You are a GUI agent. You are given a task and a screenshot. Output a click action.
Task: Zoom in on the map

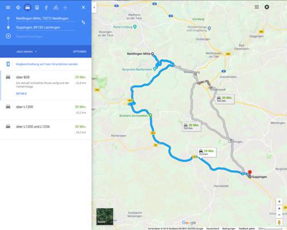(x=279, y=209)
